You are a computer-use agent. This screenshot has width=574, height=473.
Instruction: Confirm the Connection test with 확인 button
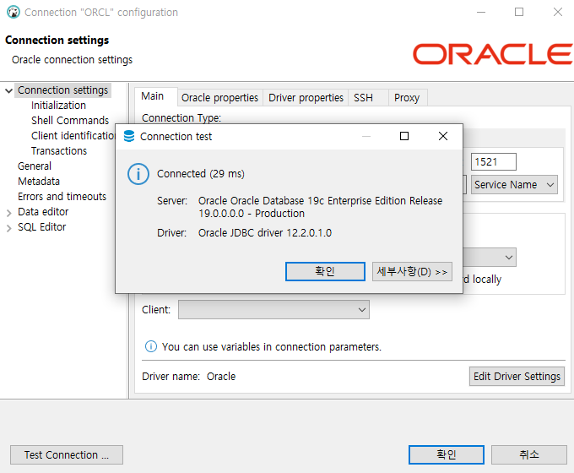click(325, 271)
